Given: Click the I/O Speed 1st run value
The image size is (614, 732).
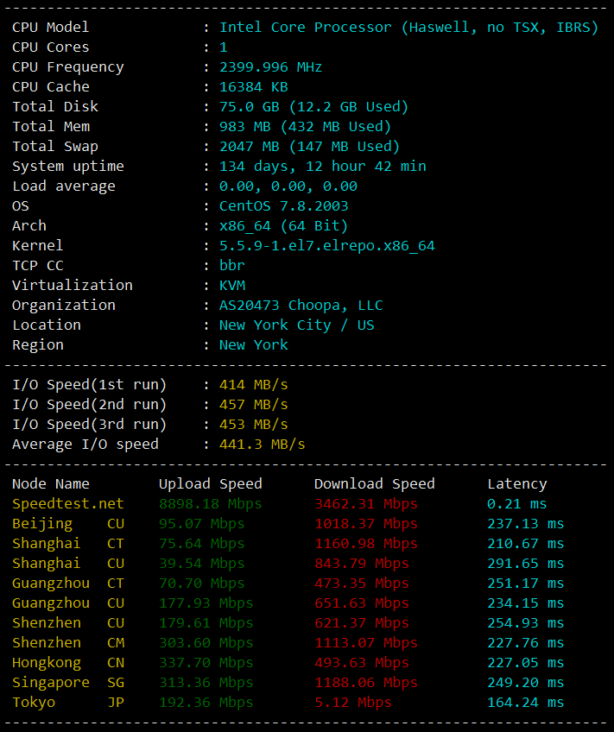Looking at the screenshot, I should point(254,385).
